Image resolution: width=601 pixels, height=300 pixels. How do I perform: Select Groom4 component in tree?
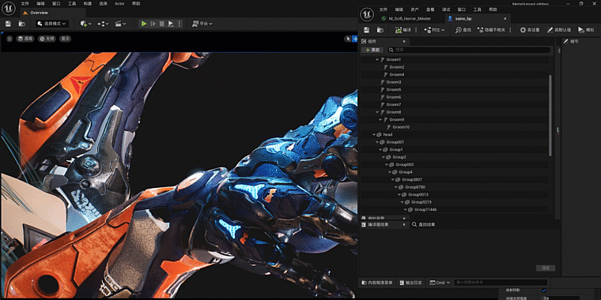click(397, 75)
